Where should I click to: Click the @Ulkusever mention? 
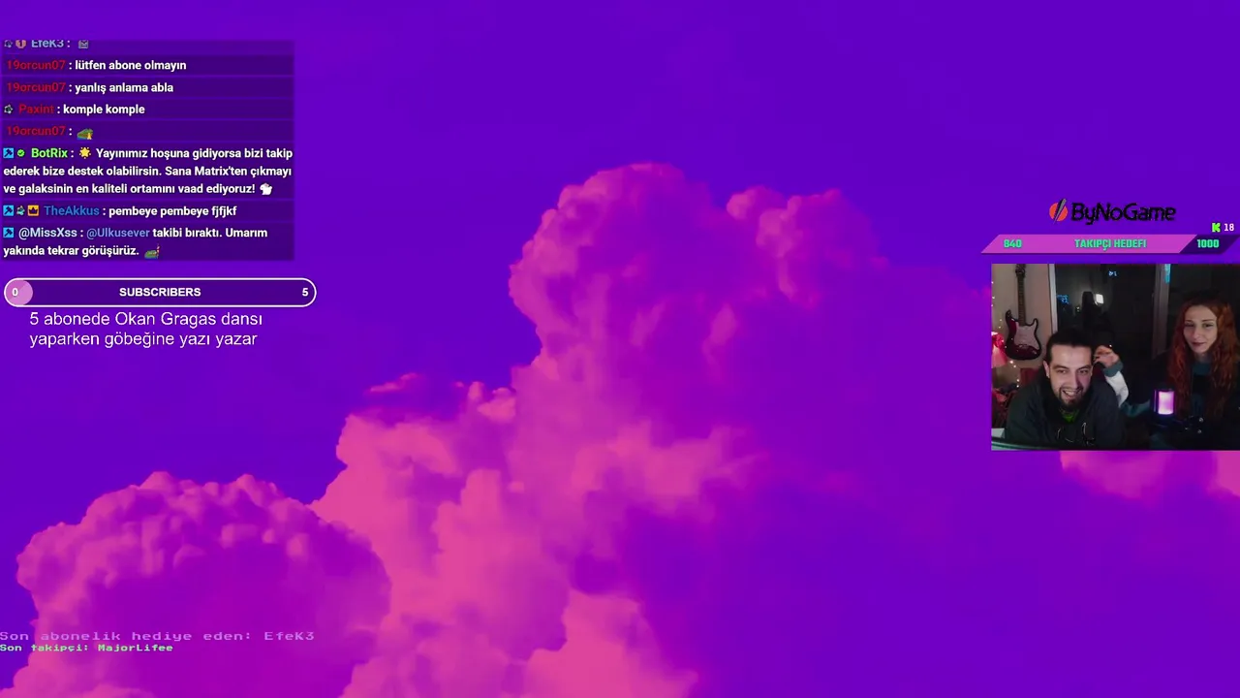coord(118,233)
